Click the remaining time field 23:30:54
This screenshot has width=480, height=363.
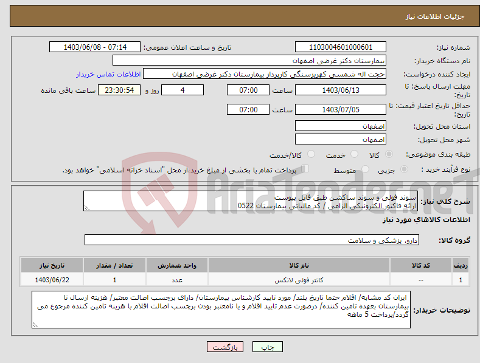119,90
